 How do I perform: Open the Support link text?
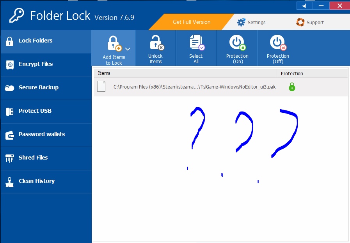[315, 22]
